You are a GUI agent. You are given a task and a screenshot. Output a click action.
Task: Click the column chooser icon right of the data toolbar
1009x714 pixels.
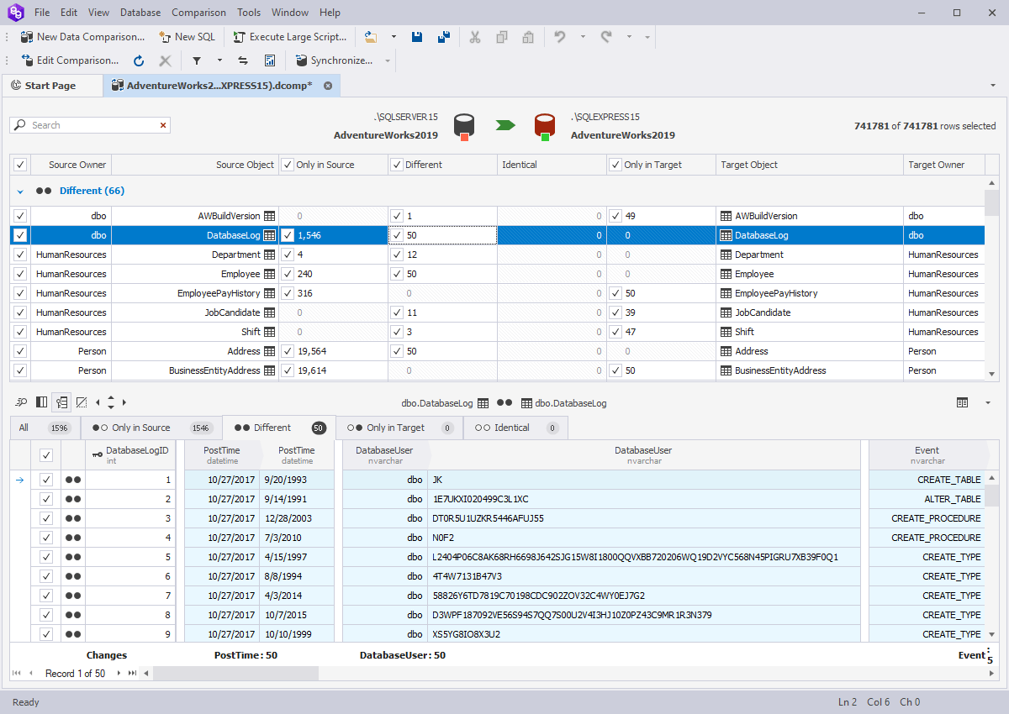[x=962, y=402]
